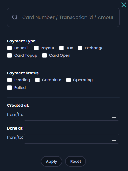Click the magnifying glass search icon
Screen dimensions: 128x171
15,17
